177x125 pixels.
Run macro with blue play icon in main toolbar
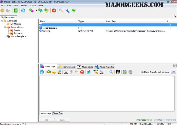tap(23, 10)
